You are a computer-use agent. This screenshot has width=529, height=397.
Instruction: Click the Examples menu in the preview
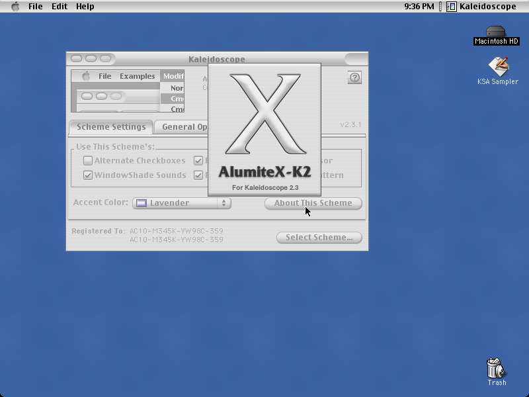(138, 76)
